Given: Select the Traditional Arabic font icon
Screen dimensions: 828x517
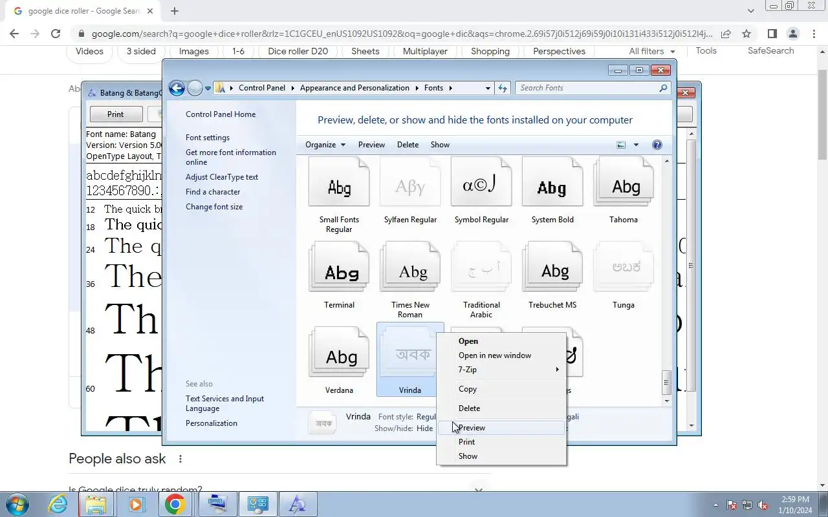Looking at the screenshot, I should click(481, 268).
